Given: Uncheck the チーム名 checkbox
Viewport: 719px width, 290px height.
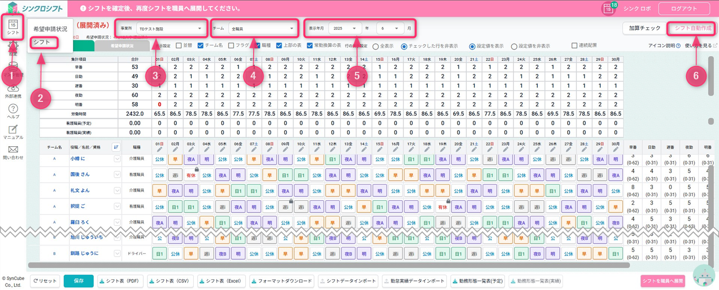Looking at the screenshot, I should (200, 45).
